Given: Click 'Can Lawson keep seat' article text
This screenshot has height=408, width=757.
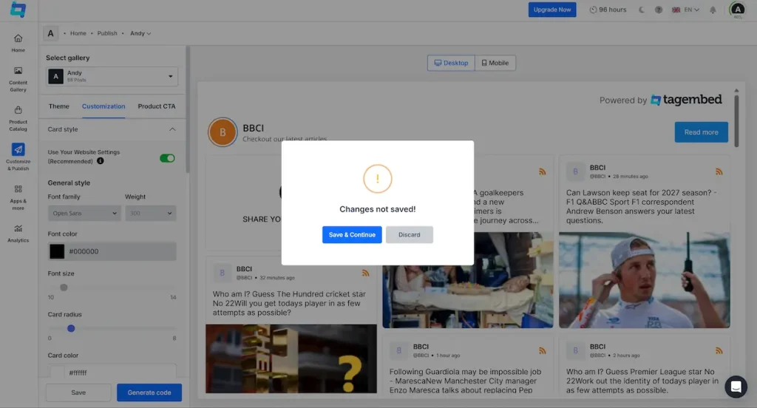Looking at the screenshot, I should click(641, 206).
